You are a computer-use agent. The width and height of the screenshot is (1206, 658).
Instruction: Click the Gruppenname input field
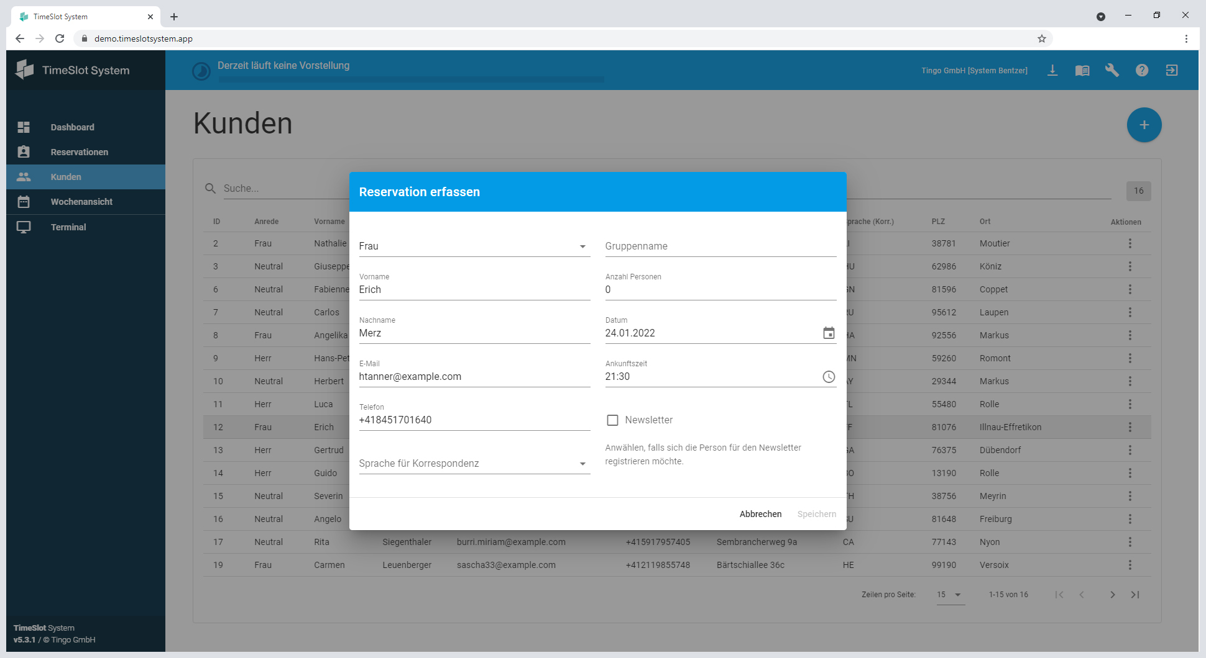coord(720,246)
